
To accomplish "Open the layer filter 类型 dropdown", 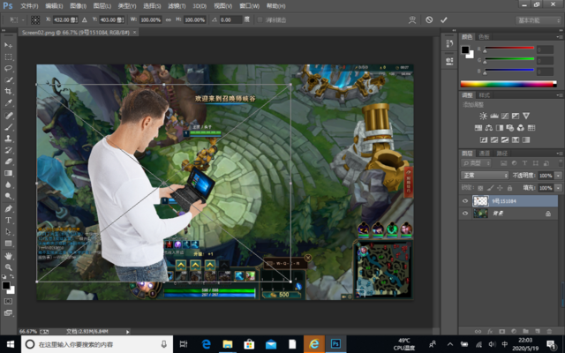I will (476, 163).
